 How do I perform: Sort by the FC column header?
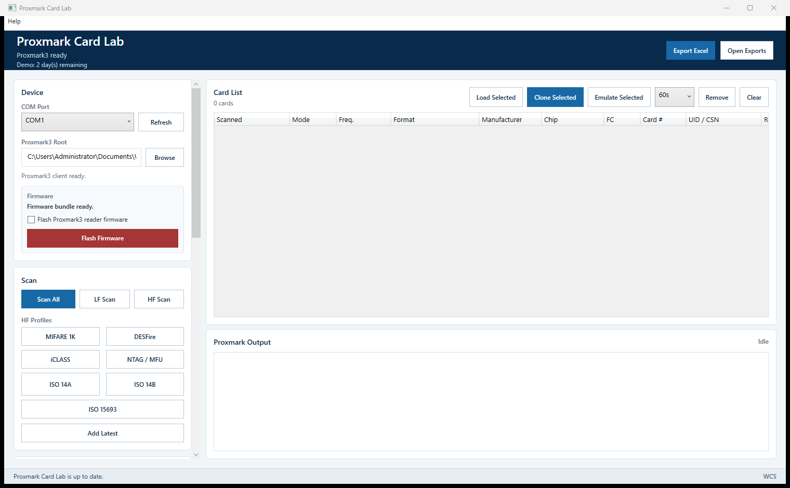(622, 119)
